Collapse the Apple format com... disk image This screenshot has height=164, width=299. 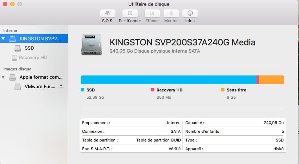point(3,77)
